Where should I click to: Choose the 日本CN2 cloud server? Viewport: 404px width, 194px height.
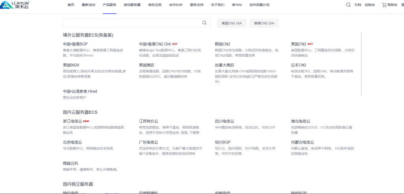[x=298, y=65]
